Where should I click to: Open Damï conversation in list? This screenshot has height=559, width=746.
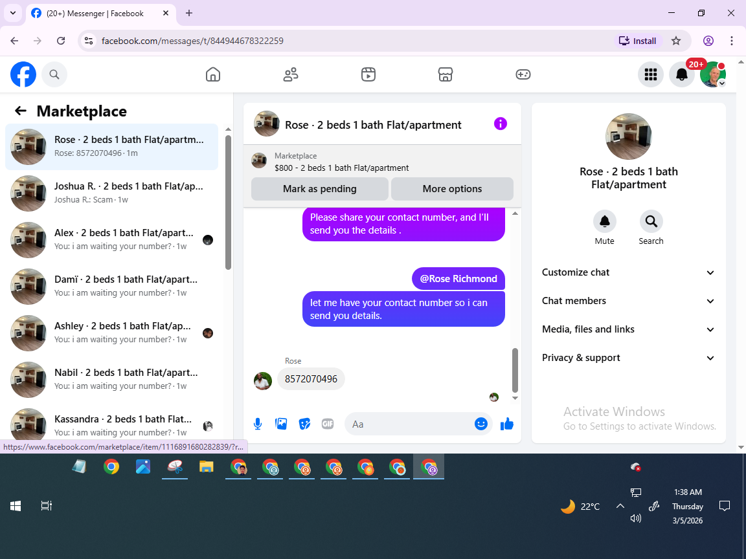click(112, 286)
